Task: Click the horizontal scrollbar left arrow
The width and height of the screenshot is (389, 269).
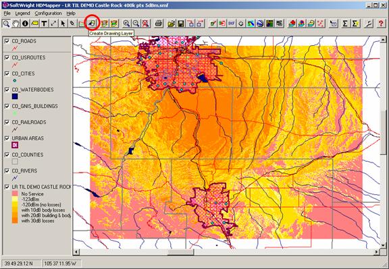Action: click(76, 252)
